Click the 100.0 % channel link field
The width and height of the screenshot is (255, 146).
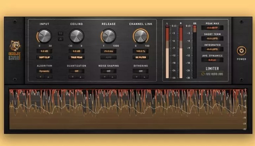[141, 51]
